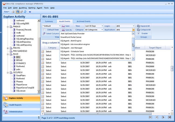The width and height of the screenshot is (175, 122).
Task: Click the database icon beside ReportServer
Action: coord(14,85)
